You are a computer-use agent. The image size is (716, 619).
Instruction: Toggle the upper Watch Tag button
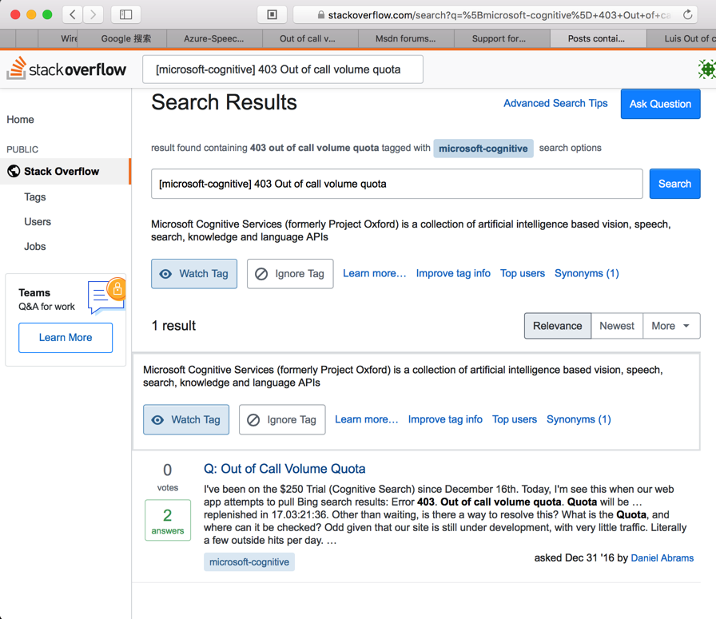pyautogui.click(x=194, y=274)
